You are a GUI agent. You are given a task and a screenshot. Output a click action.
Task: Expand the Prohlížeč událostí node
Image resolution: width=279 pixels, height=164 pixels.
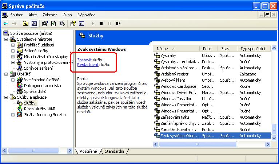point(13,45)
